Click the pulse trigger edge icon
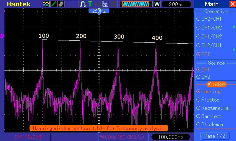 coord(83,4)
